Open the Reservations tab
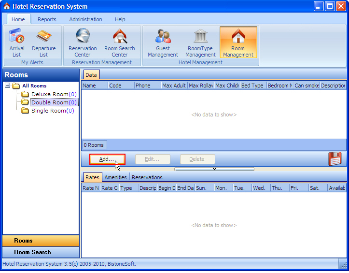349x273 pixels. 147,177
